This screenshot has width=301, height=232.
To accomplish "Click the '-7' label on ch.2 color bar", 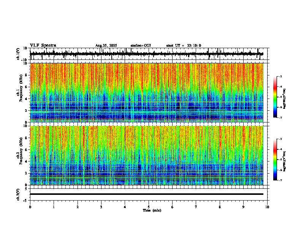I will point(280,180).
